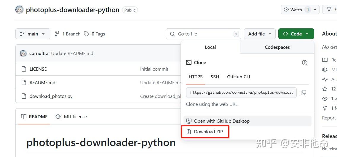The image size is (337, 157).
Task: Expand the Add file dropdown
Action: coord(260,34)
